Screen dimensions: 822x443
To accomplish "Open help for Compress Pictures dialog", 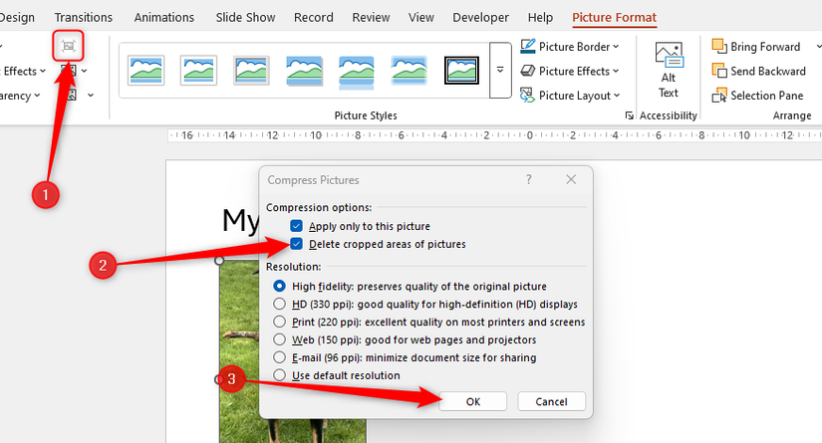I will coord(529,179).
